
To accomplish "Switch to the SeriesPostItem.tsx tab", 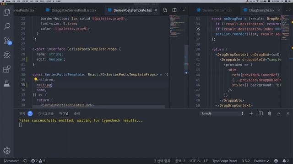I will 215,10.
